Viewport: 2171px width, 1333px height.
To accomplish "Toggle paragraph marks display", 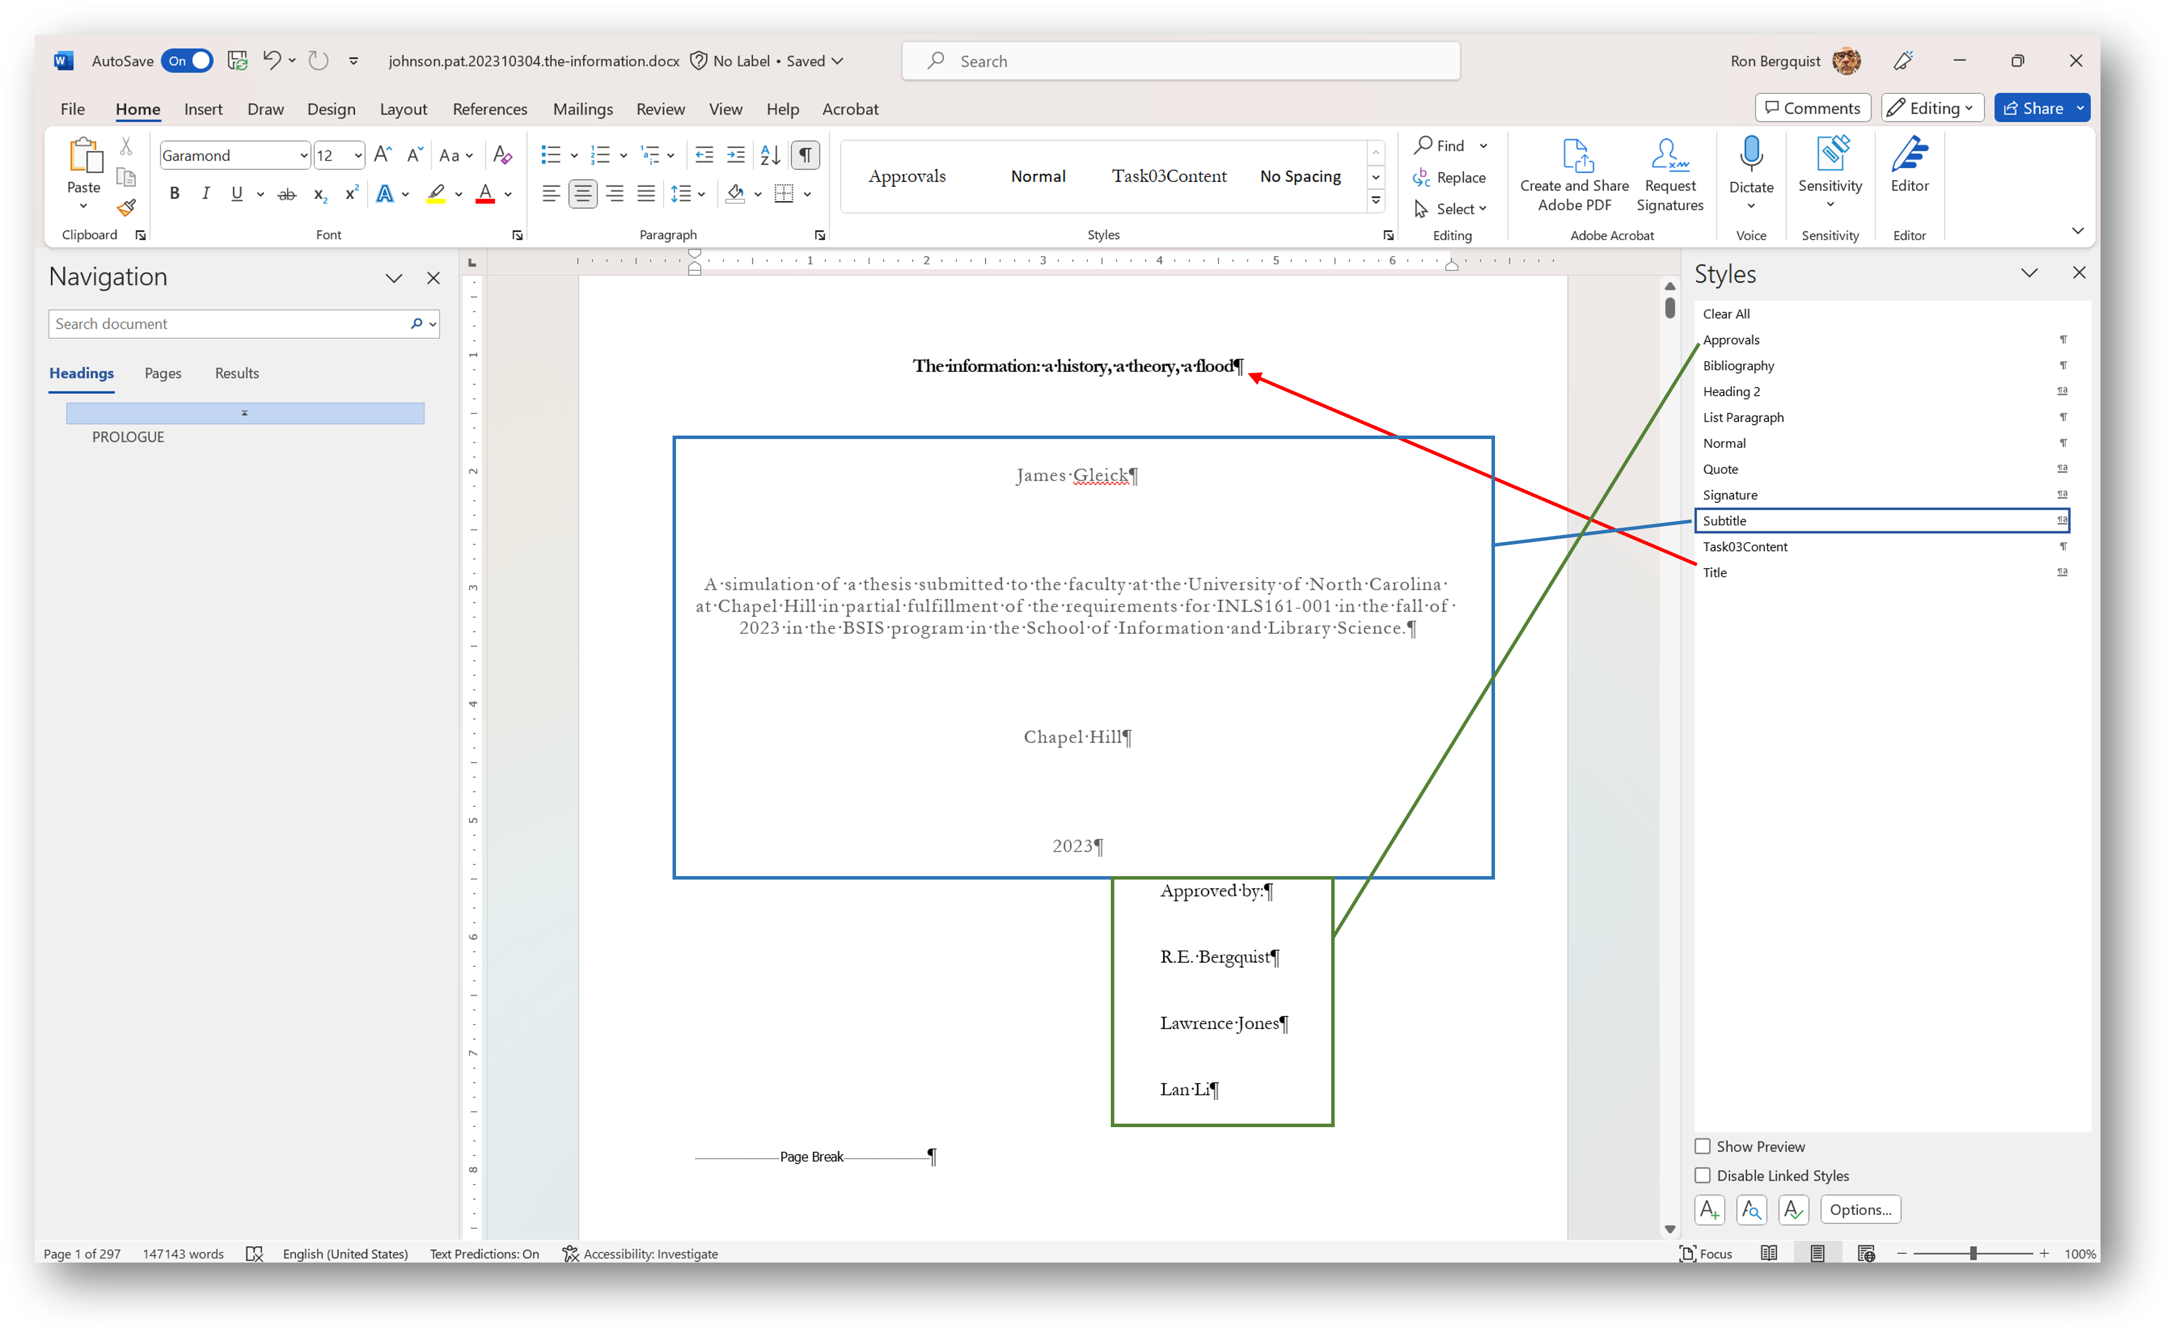I will click(x=804, y=154).
